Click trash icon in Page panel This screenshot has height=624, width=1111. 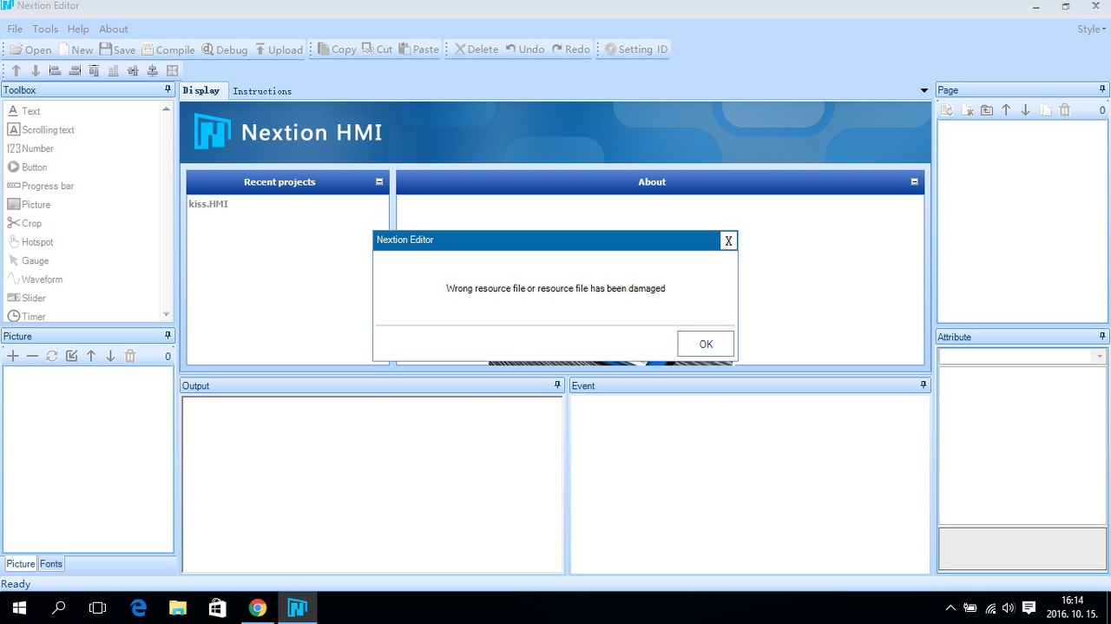point(1065,110)
